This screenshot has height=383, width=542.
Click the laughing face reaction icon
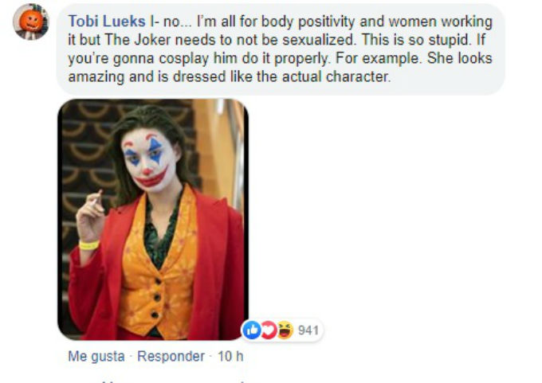[x=284, y=330]
